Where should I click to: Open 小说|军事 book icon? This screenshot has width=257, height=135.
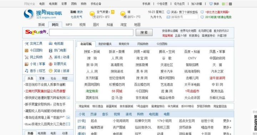click(x=26, y=64)
